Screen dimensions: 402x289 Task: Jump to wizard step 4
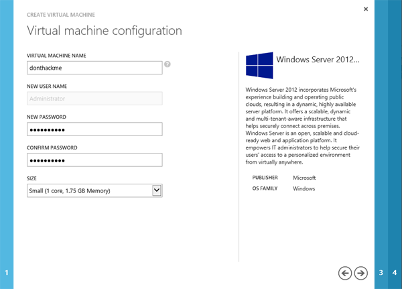395,272
